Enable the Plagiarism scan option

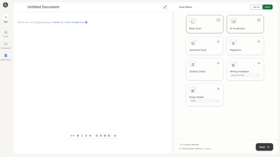pyautogui.click(x=259, y=42)
